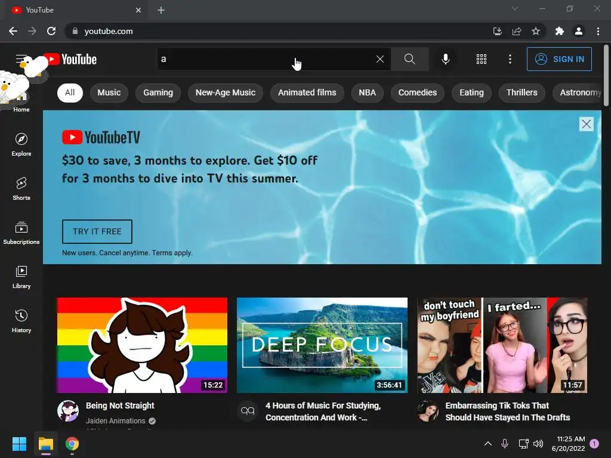611x458 pixels.
Task: Open the Jaiden Animations channel name link
Action: [115, 421]
